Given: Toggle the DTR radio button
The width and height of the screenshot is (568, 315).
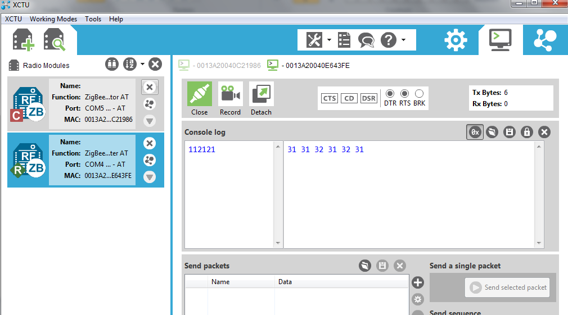Looking at the screenshot, I should 390,94.
